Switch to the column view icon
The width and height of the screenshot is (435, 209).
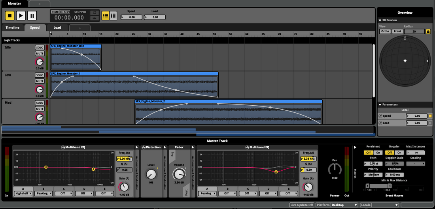pyautogui.click(x=113, y=16)
